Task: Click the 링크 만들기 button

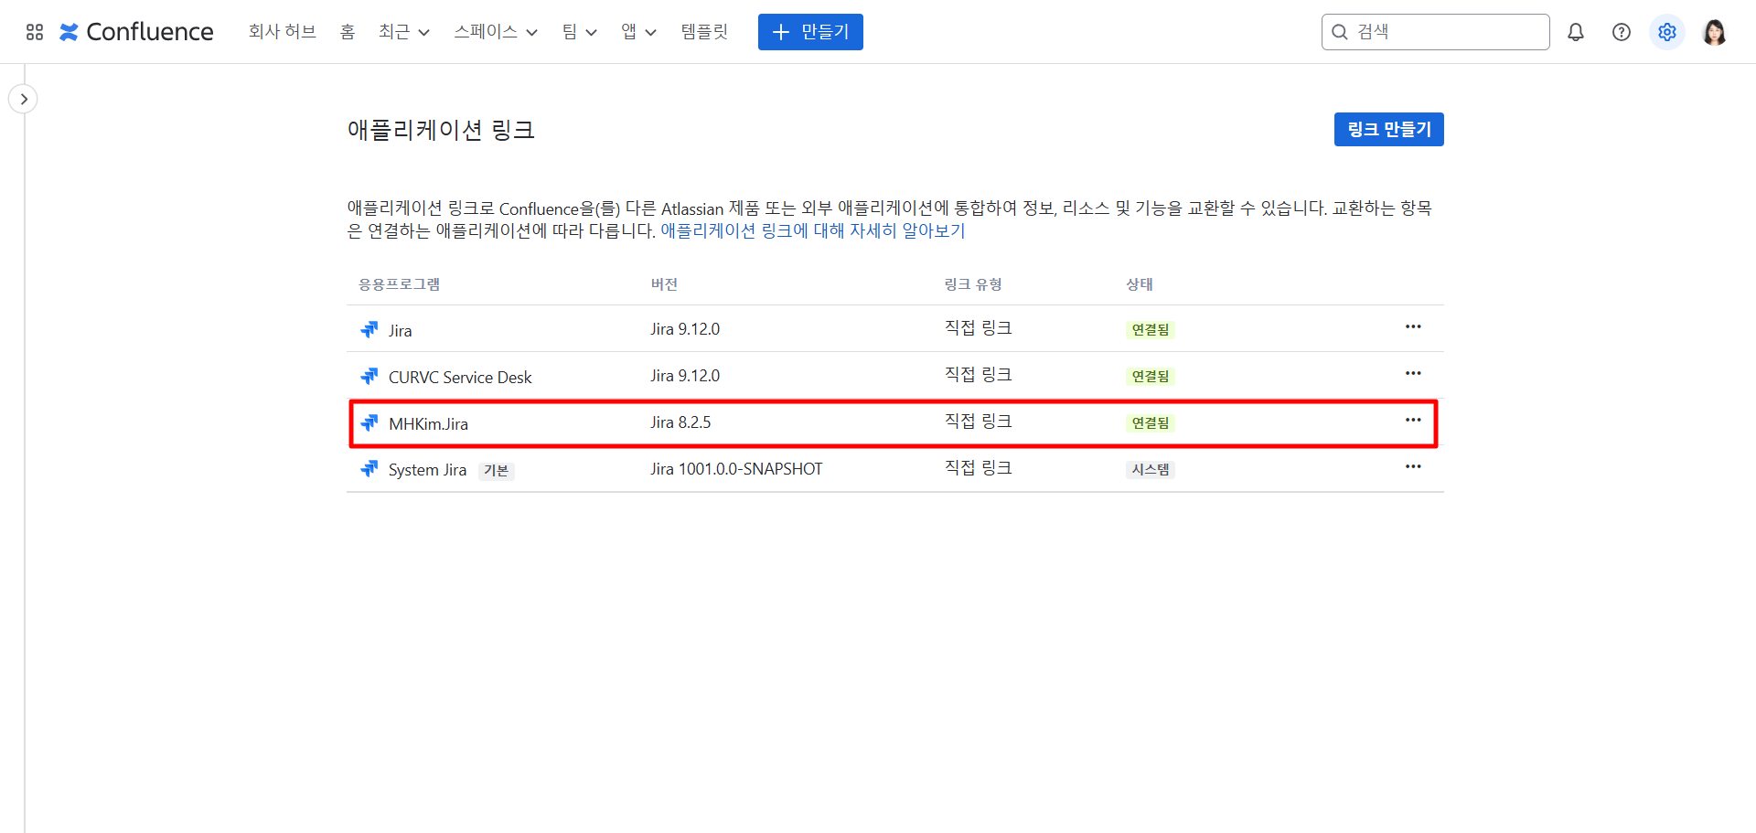Action: 1388,130
